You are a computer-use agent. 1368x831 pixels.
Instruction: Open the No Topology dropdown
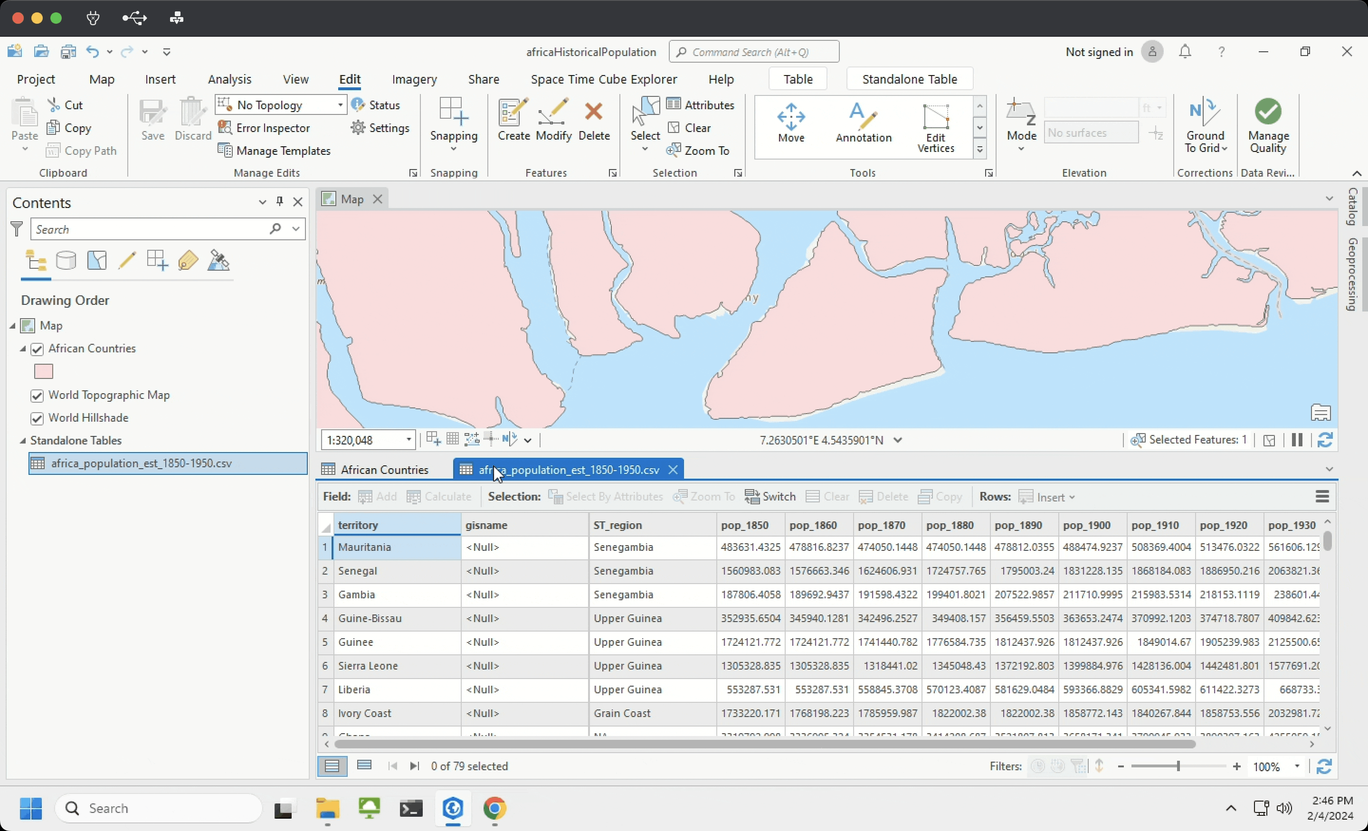[x=340, y=105]
